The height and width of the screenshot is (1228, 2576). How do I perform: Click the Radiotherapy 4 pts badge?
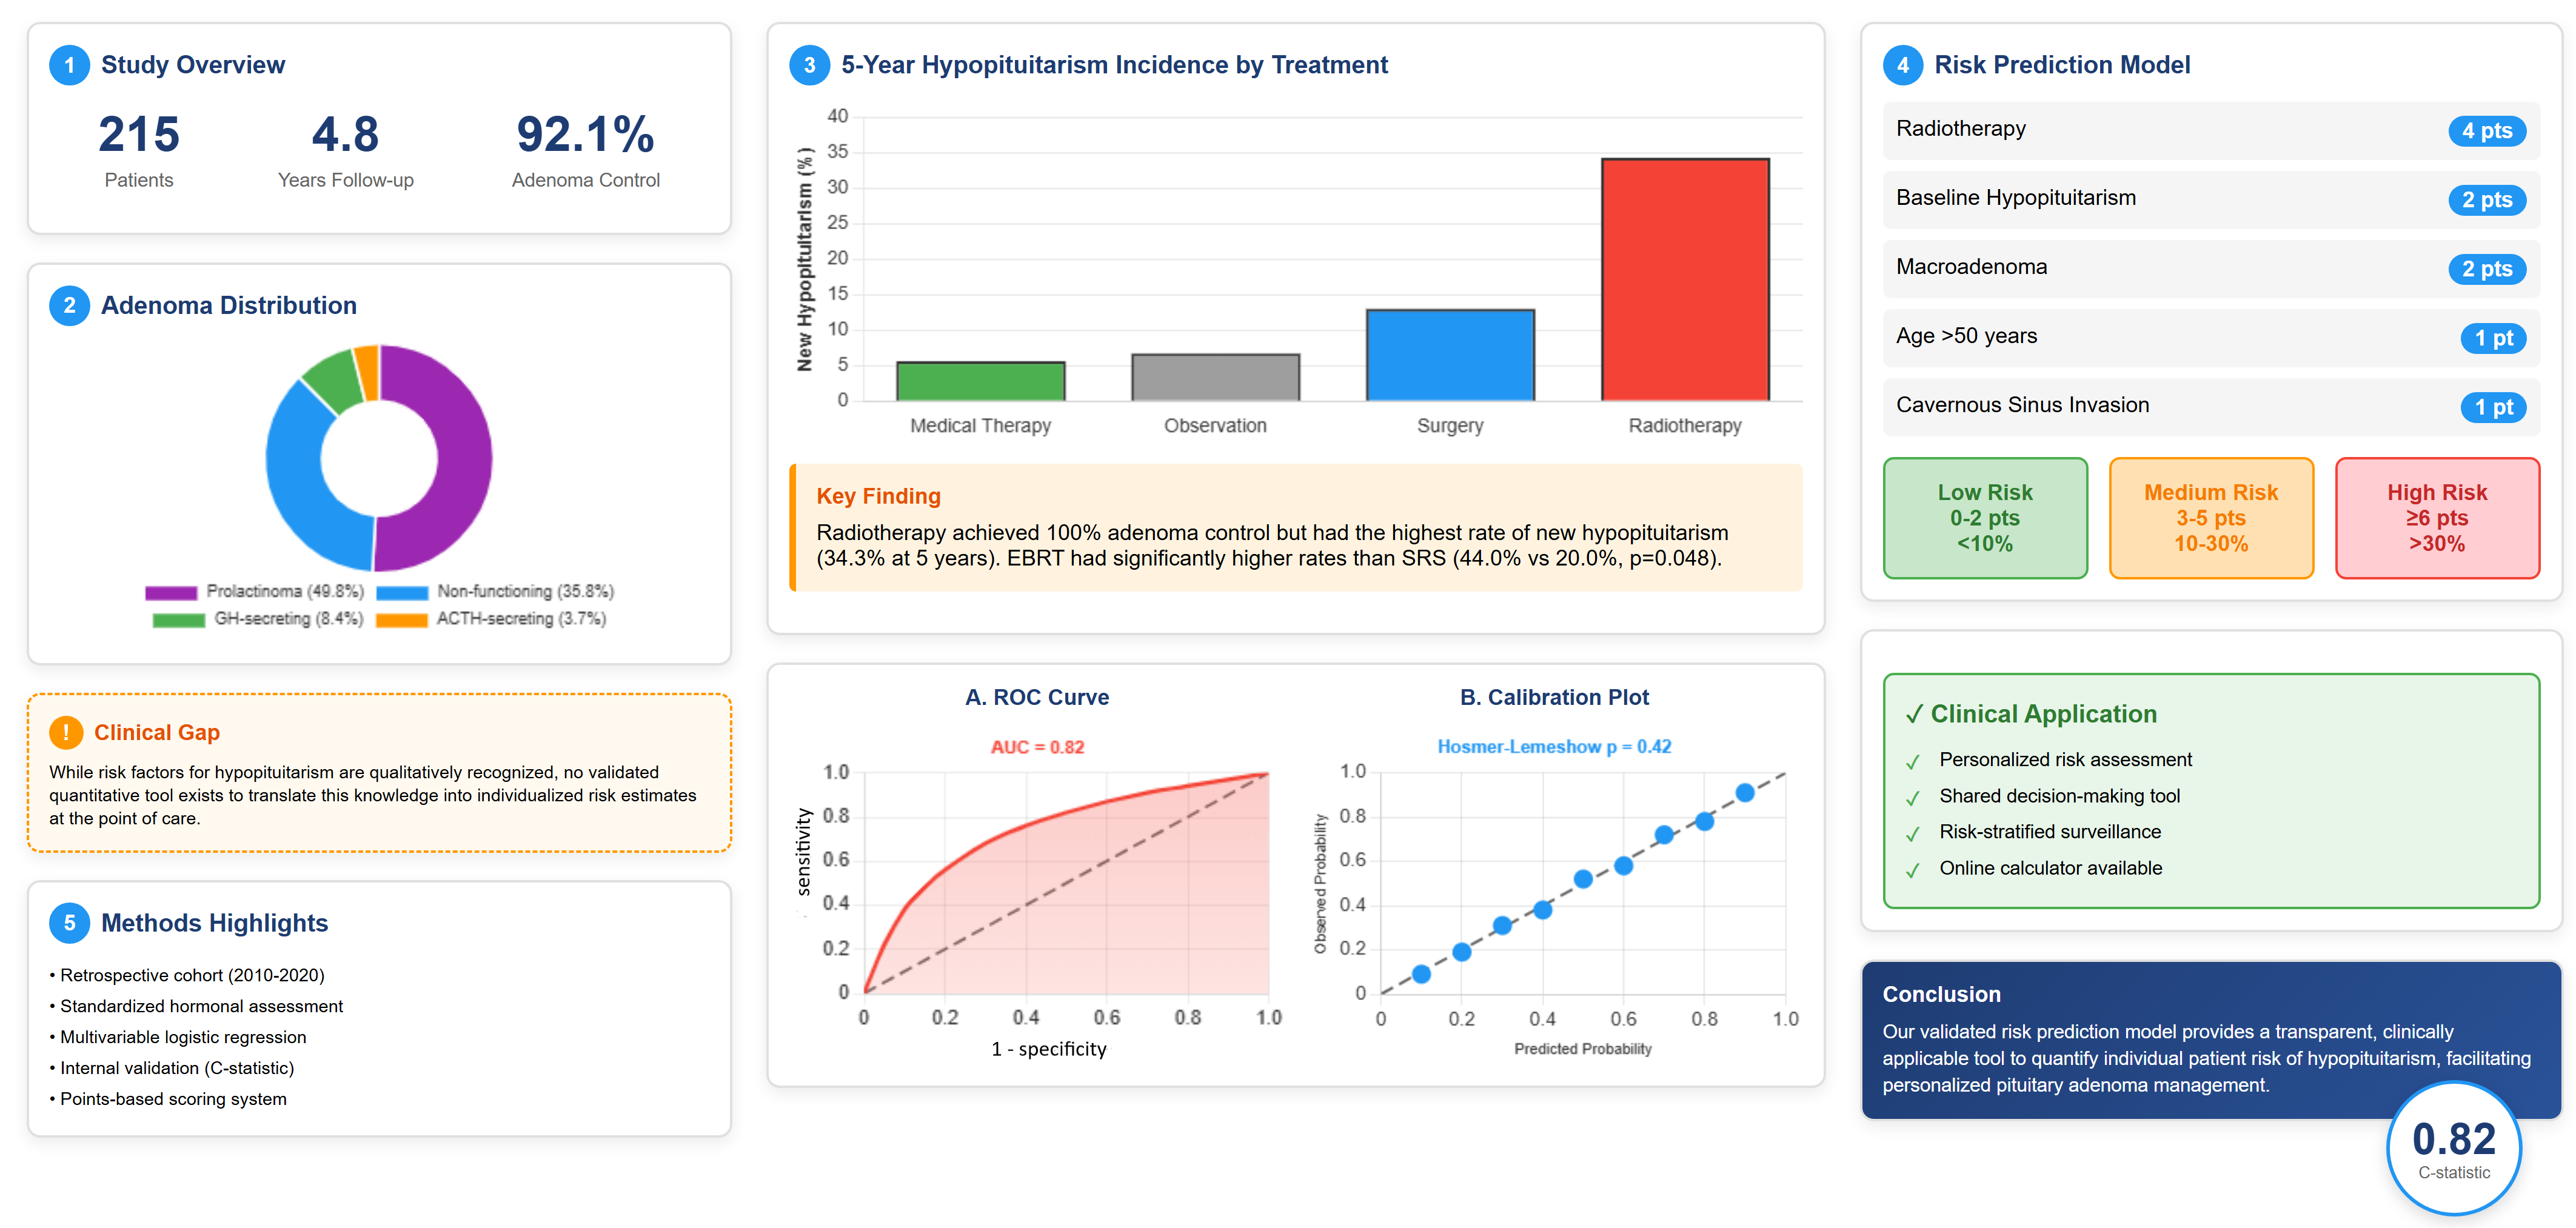click(2486, 131)
